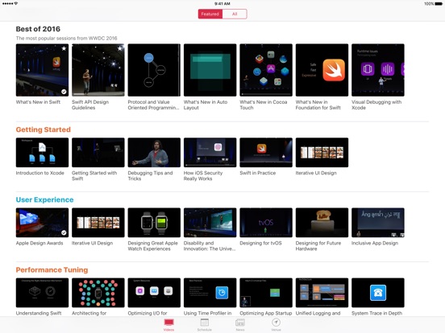Screen dimensions: 445x333
Task: Open Designing for tvOS thumbnail
Action: click(x=266, y=223)
